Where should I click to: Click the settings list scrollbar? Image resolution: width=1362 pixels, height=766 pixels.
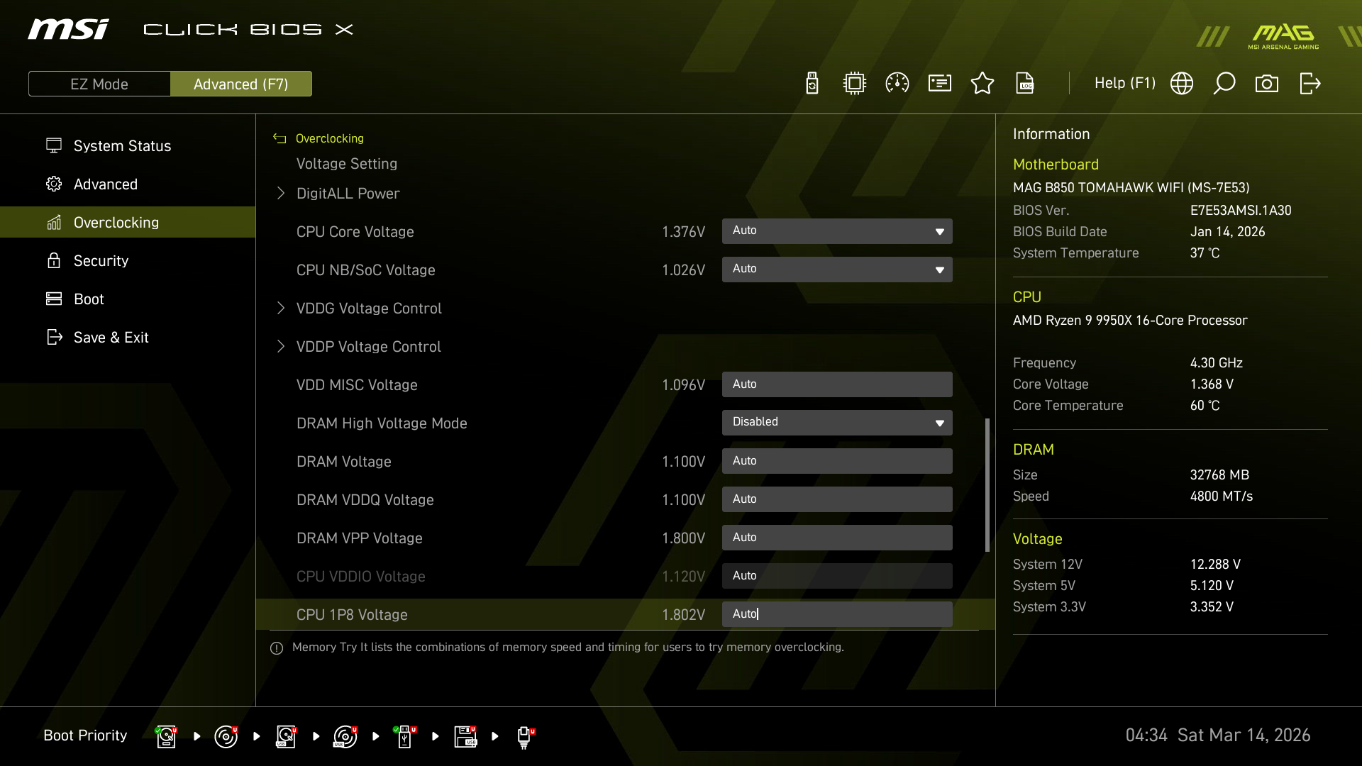pyautogui.click(x=987, y=485)
